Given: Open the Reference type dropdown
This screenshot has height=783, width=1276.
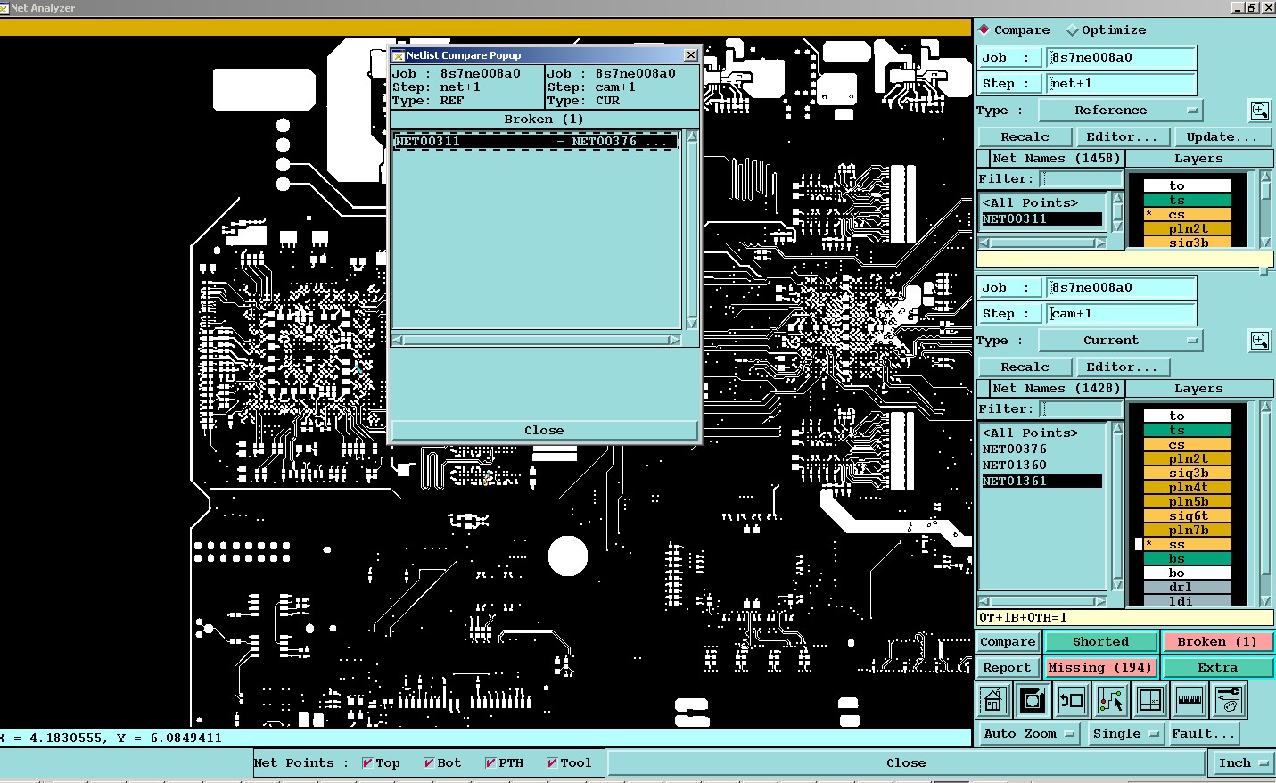Looking at the screenshot, I should click(x=1121, y=111).
